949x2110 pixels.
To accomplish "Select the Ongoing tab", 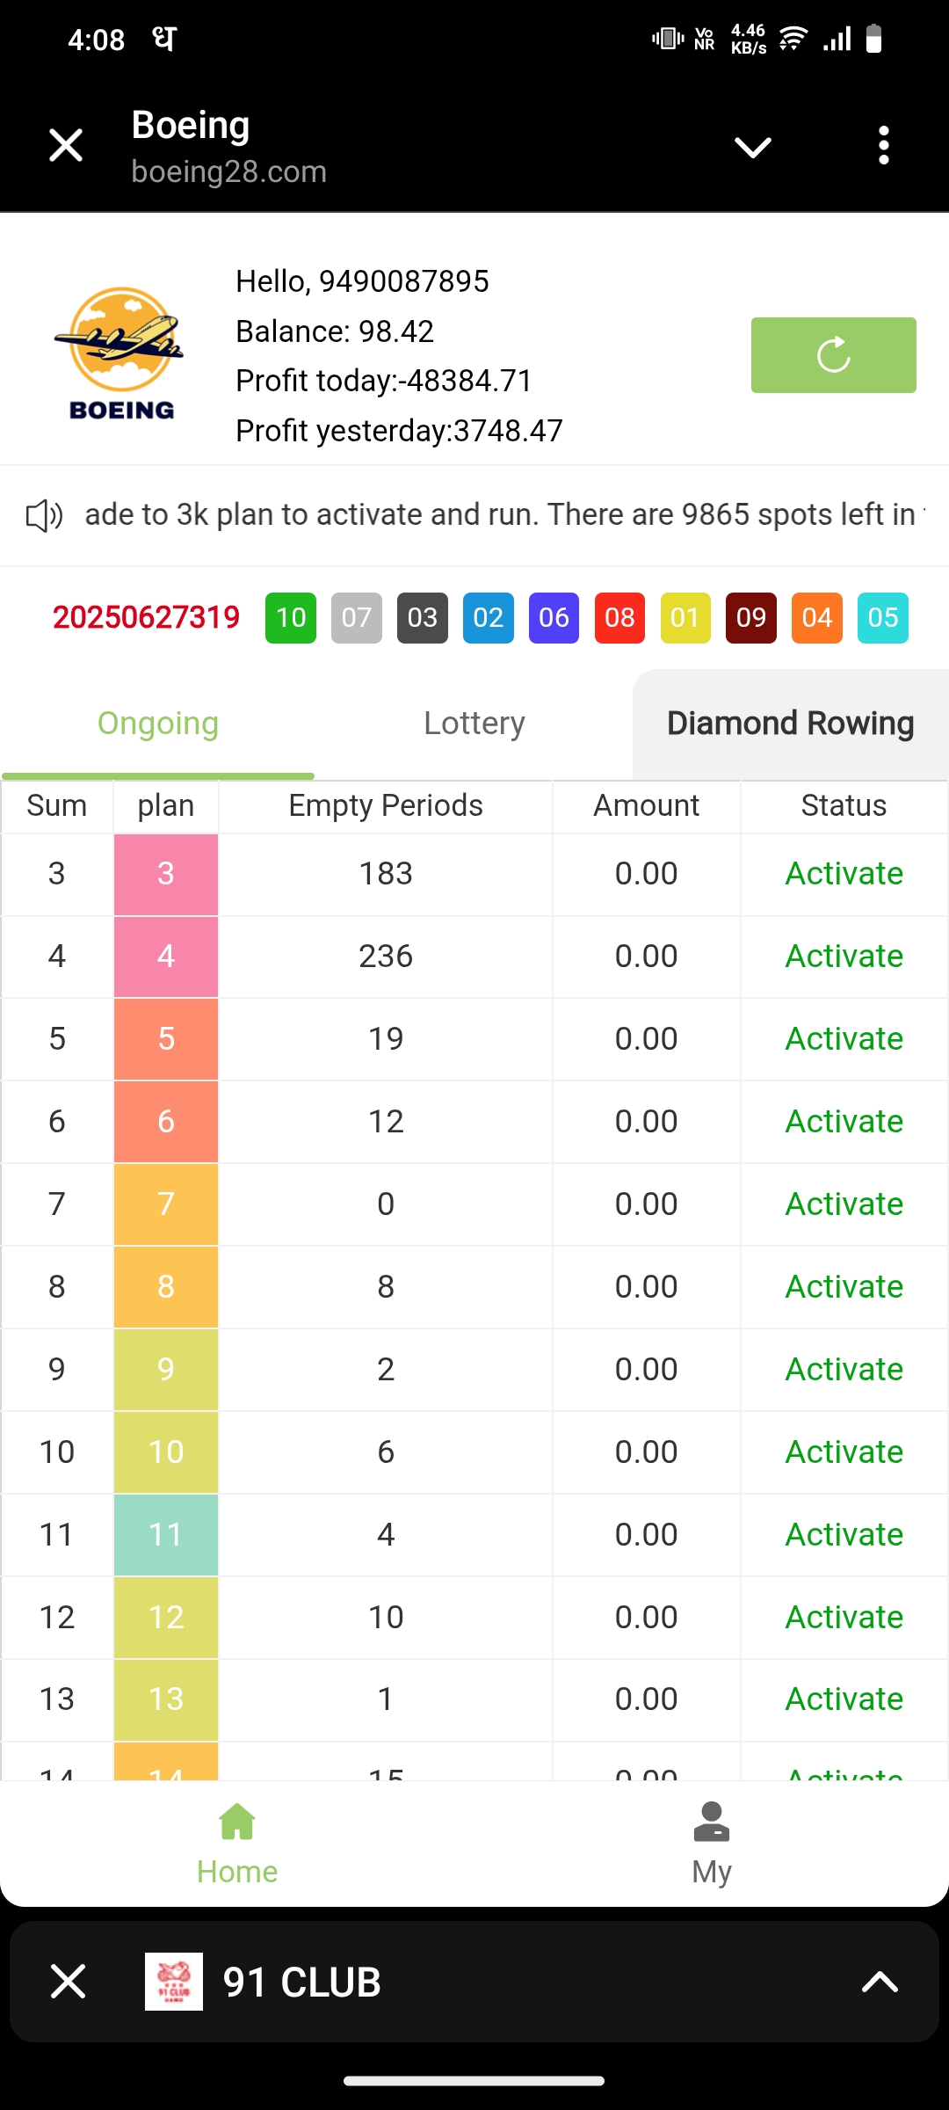I will click(x=158, y=724).
